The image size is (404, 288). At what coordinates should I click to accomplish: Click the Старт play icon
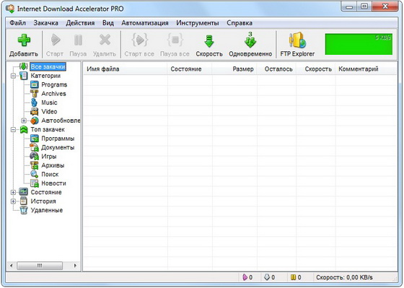(x=55, y=40)
